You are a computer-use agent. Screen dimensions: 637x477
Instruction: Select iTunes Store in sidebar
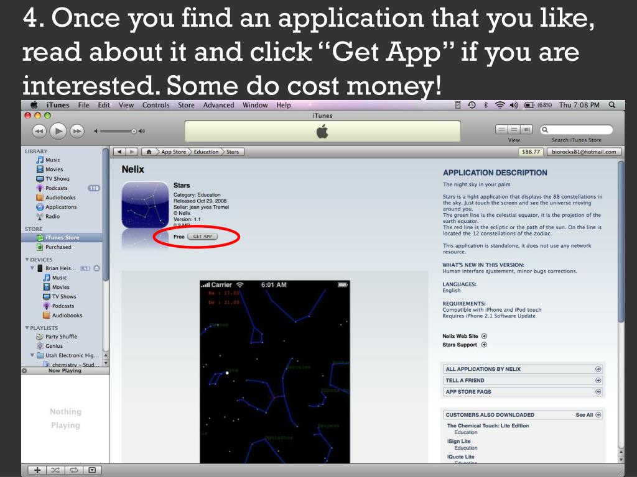pos(62,238)
